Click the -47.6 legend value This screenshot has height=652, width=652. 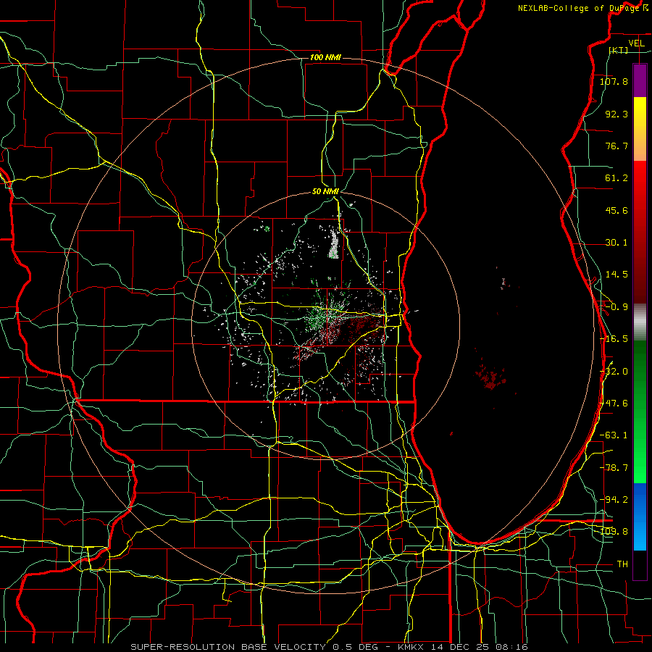(614, 404)
